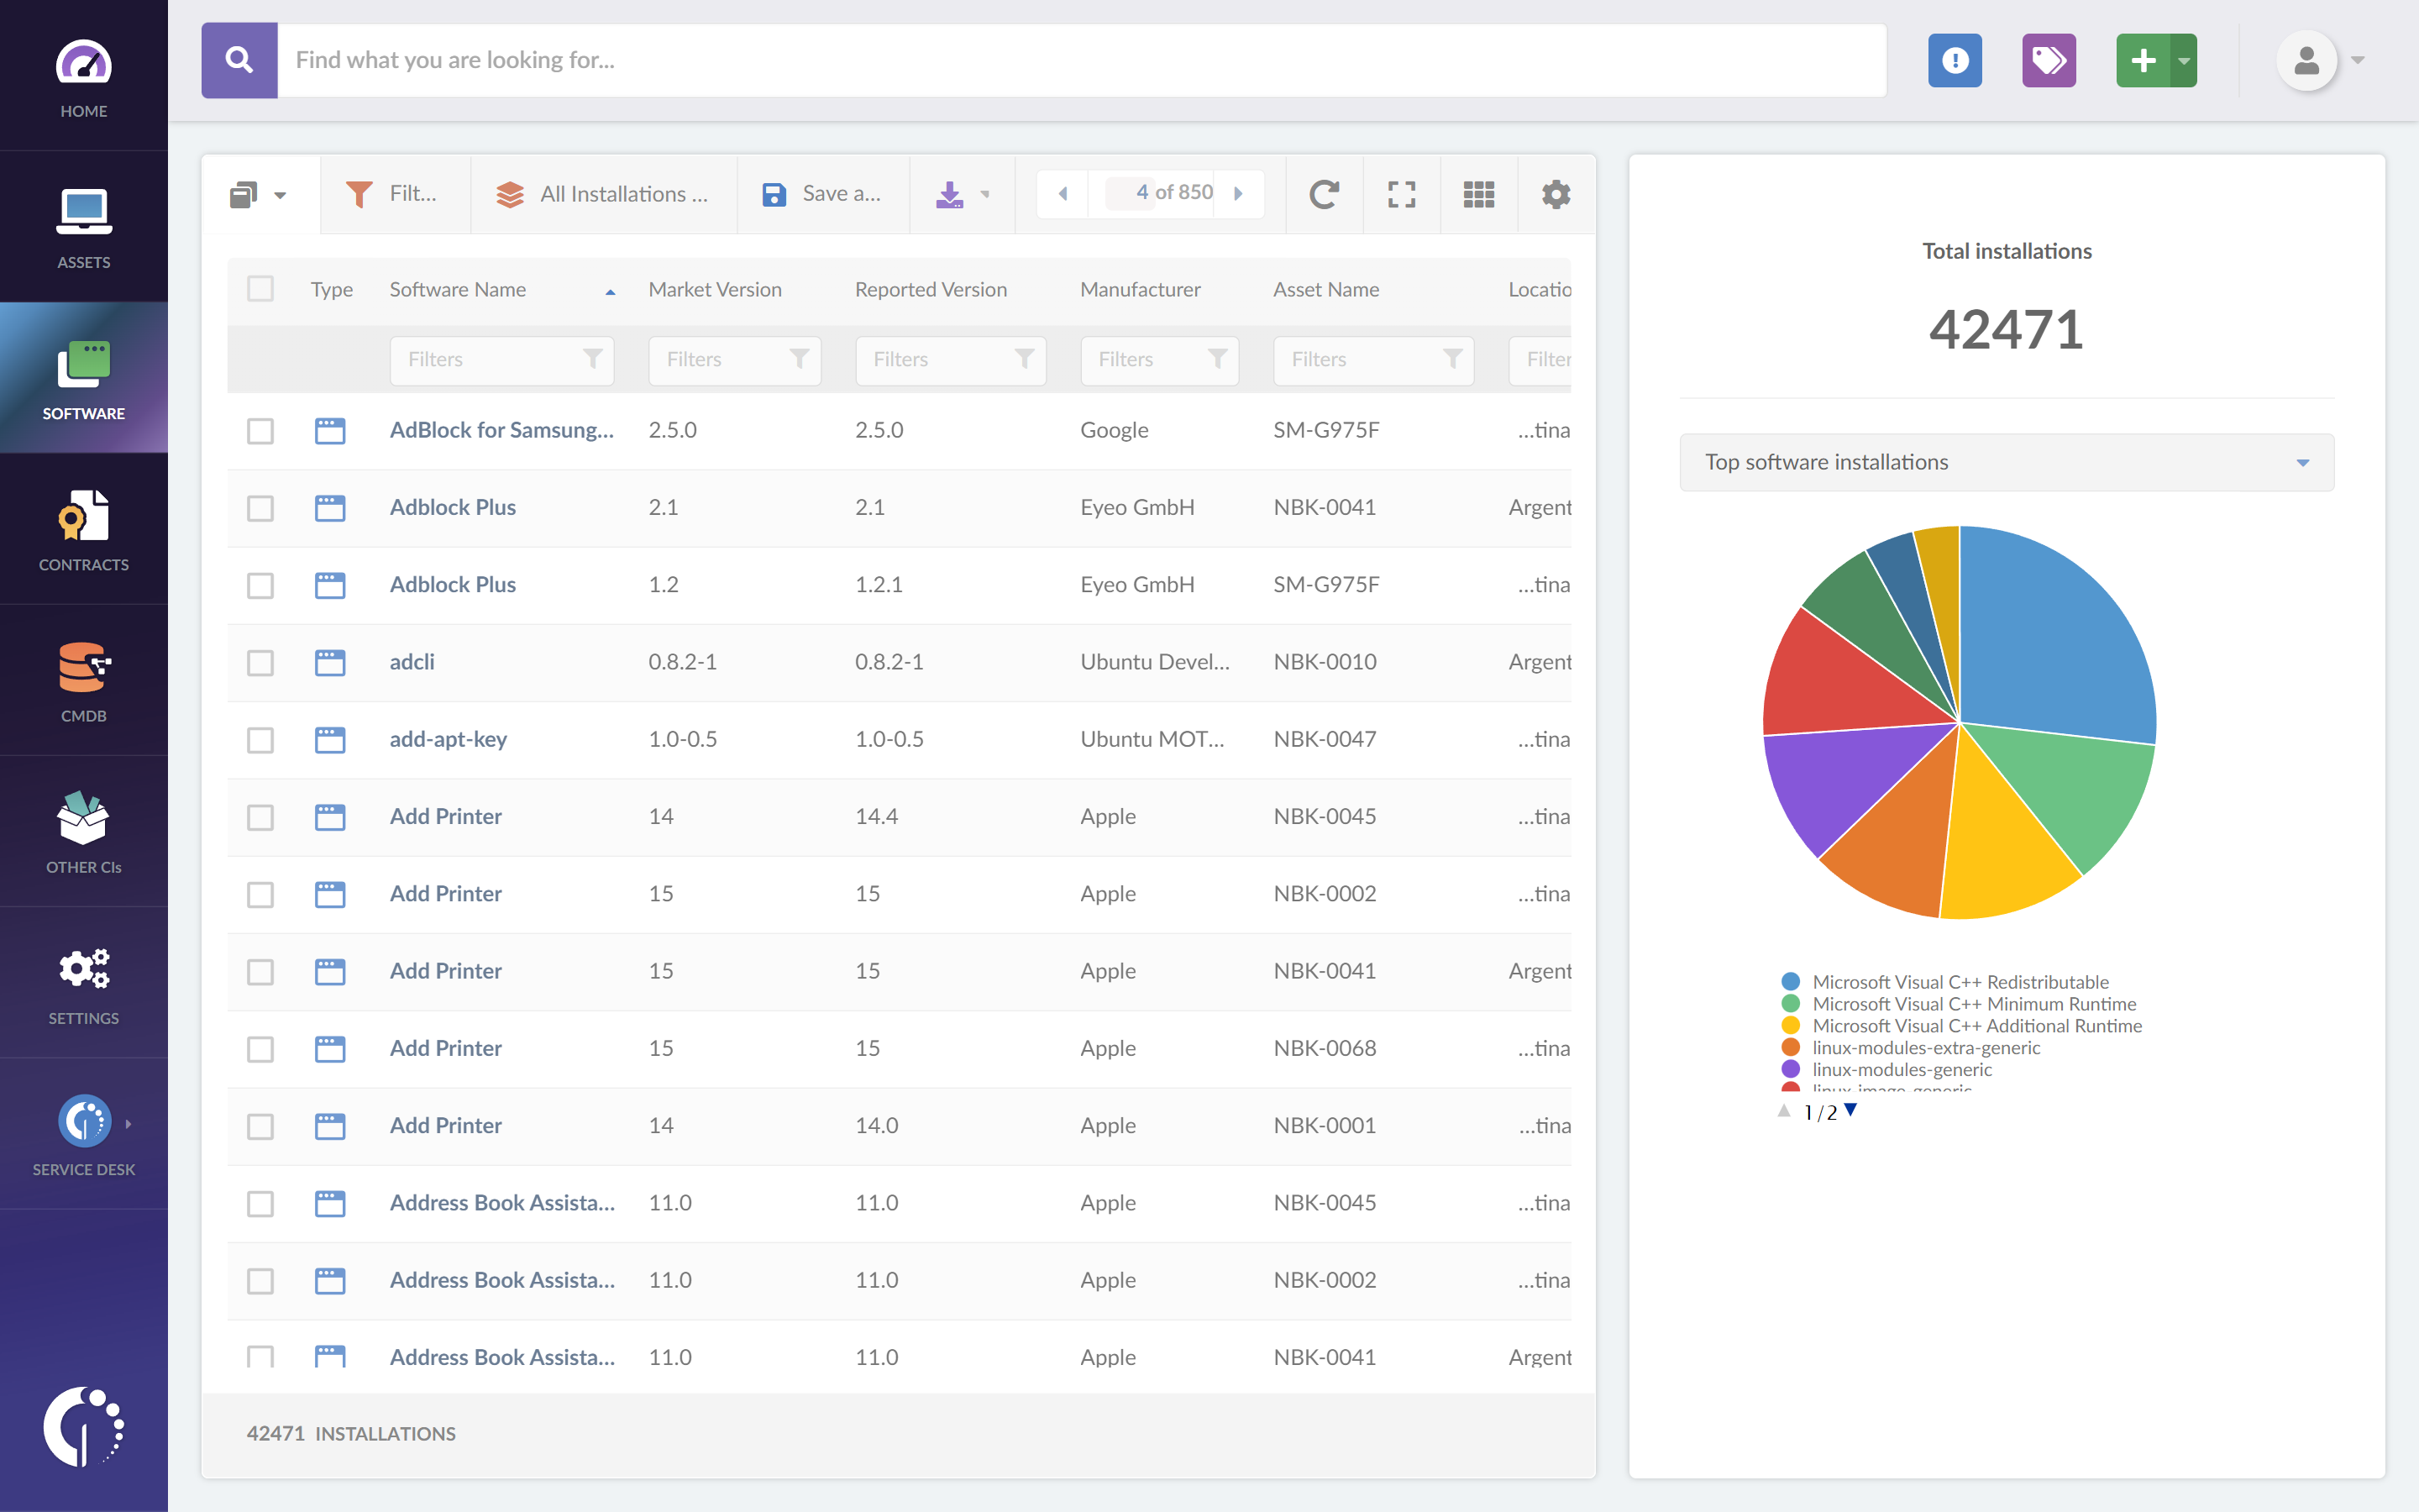The width and height of the screenshot is (2419, 1512).
Task: Click the green plus button to create new item
Action: click(x=2144, y=60)
